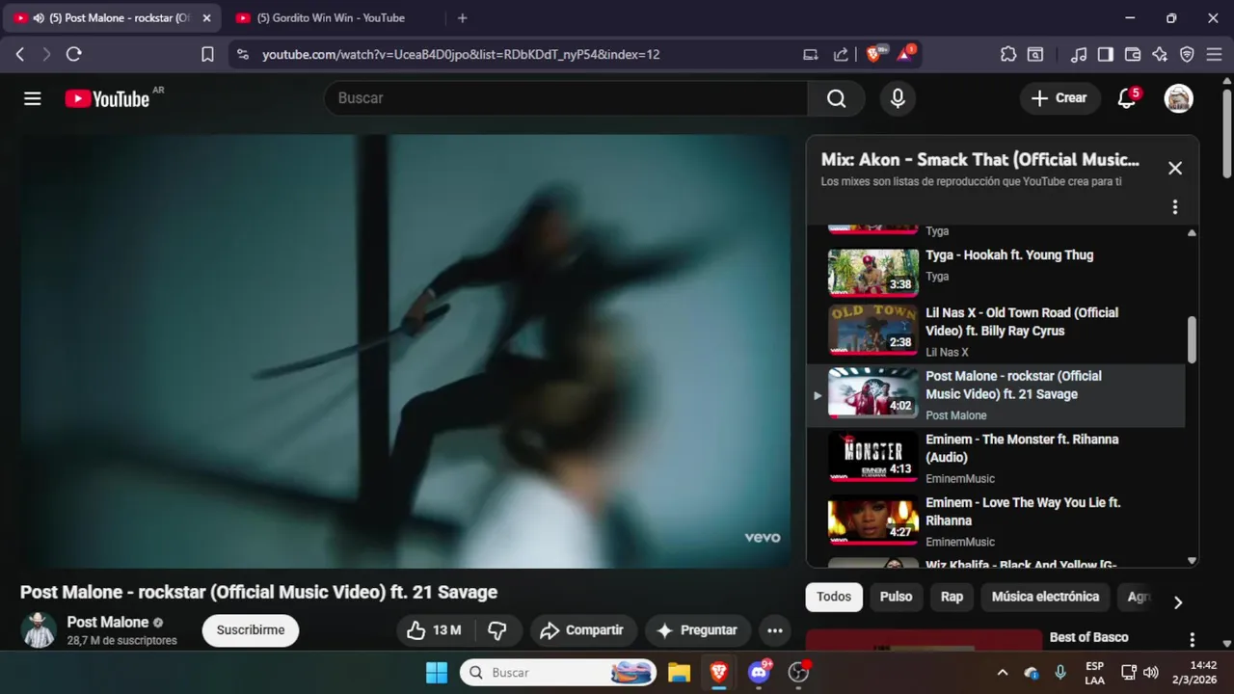Focus the YouTube Buscar search field
This screenshot has height=694, width=1234.
[566, 98]
